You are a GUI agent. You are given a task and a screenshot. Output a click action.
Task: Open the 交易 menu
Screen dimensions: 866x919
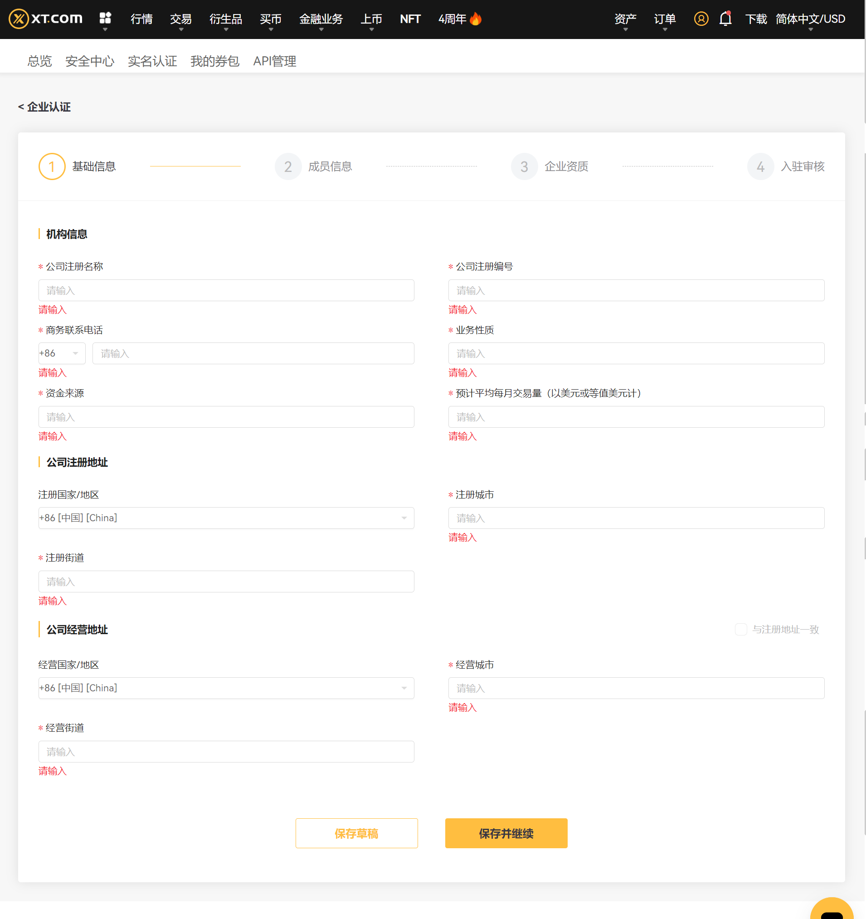(181, 19)
